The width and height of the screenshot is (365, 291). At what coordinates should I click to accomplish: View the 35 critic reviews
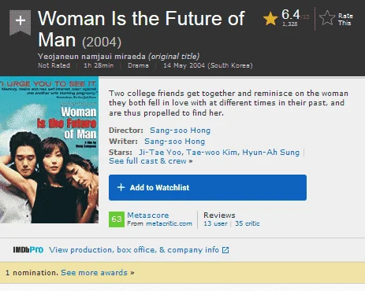(248, 223)
